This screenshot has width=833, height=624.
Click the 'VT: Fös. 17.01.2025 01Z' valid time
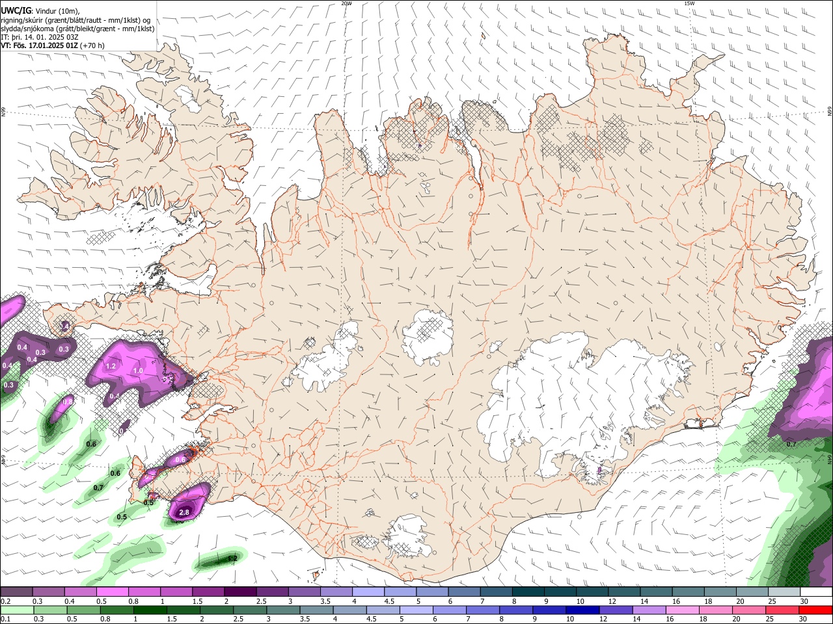(x=40, y=45)
